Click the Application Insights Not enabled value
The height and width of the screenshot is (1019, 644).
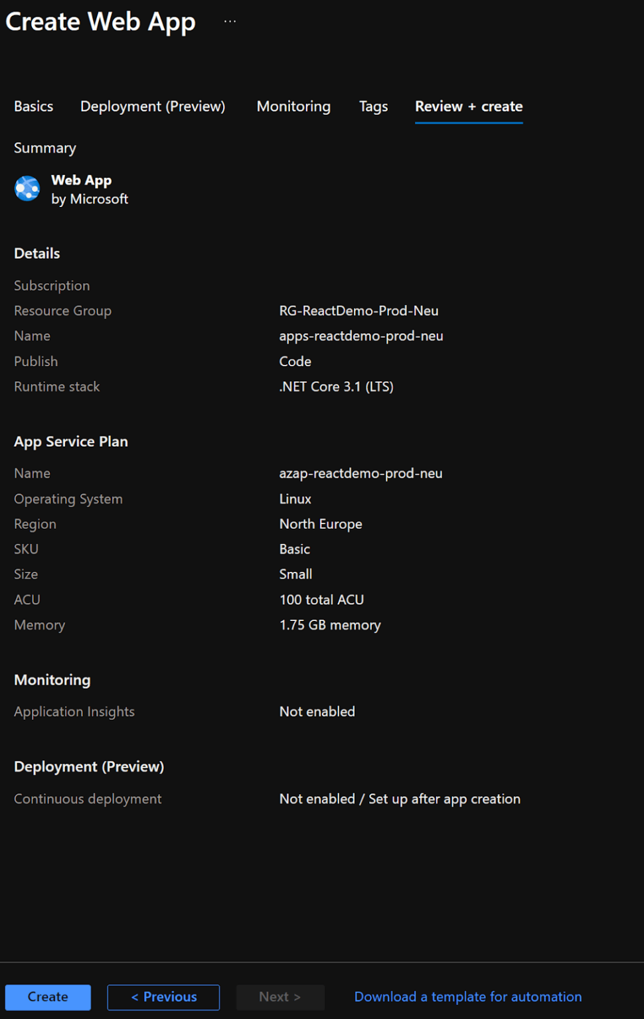click(317, 711)
